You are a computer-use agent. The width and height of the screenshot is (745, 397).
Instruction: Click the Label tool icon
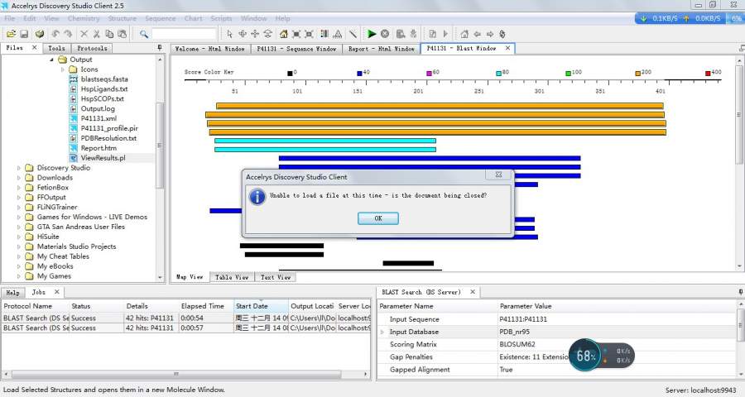point(338,34)
